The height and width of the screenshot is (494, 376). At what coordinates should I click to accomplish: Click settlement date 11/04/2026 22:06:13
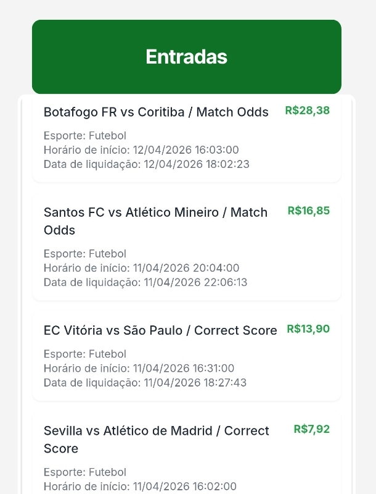(145, 282)
